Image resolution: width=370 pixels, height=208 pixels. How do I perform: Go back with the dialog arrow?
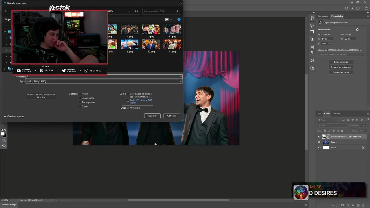point(5,11)
